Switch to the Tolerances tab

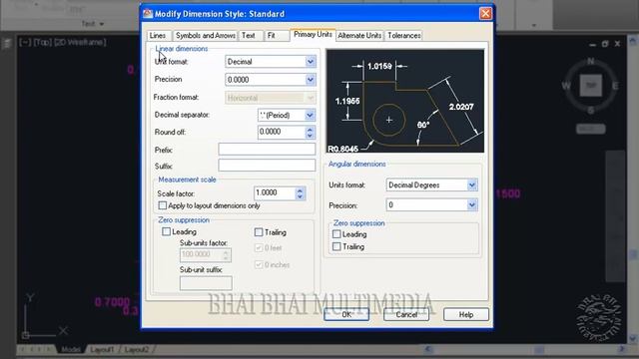coord(403,36)
